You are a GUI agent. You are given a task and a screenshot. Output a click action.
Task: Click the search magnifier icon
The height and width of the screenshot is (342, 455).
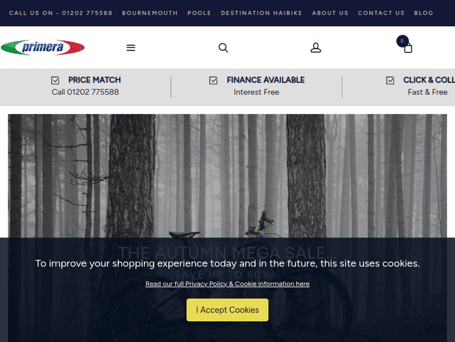pyautogui.click(x=223, y=48)
